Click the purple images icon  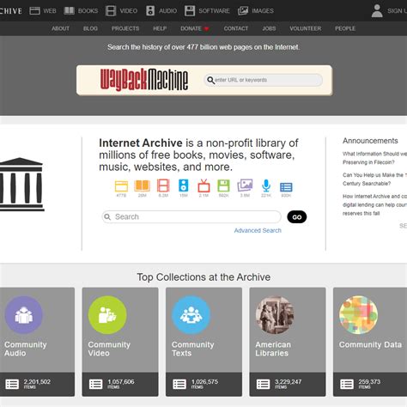245,185
